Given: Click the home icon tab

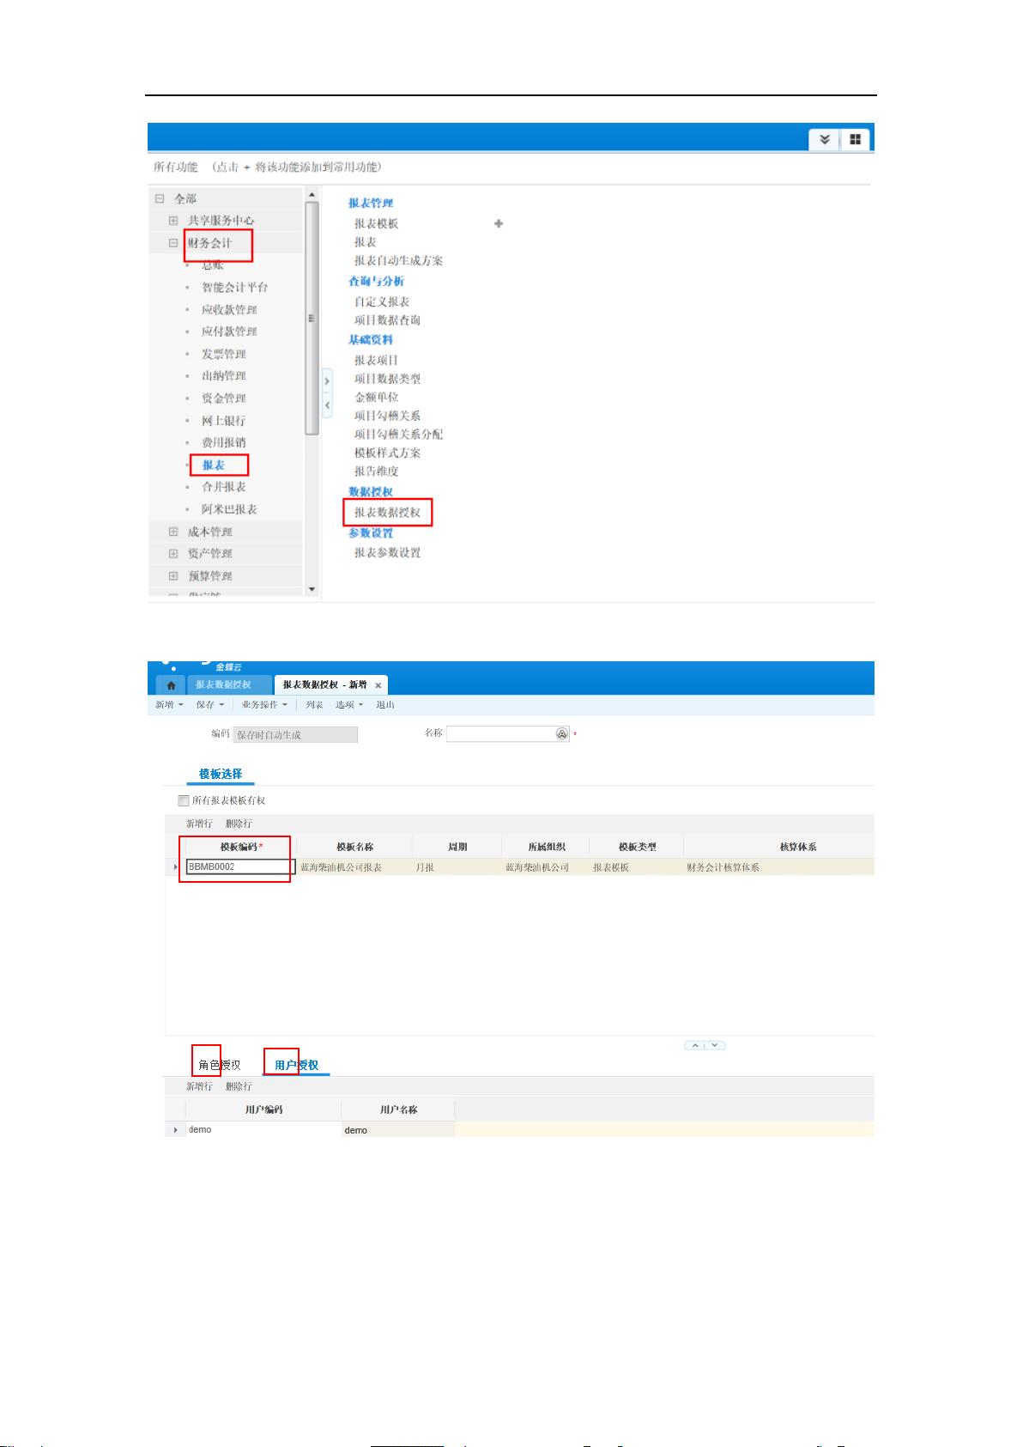Looking at the screenshot, I should [171, 685].
